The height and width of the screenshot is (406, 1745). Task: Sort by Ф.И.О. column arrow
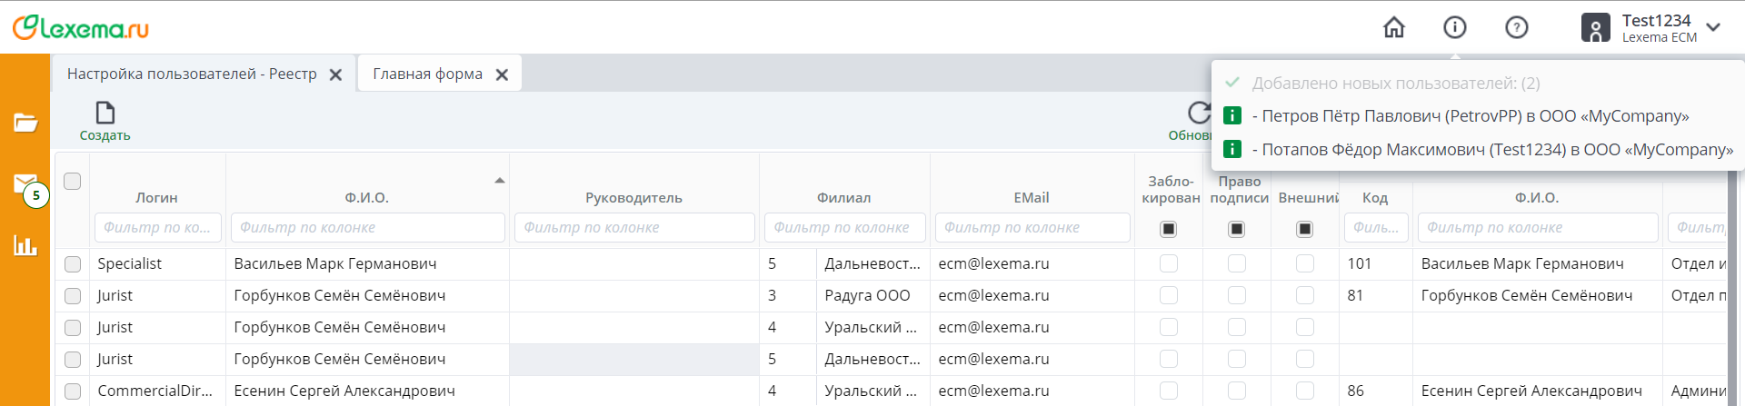499,181
